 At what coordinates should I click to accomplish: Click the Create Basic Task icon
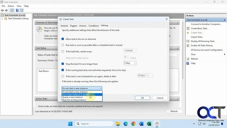[188, 28]
